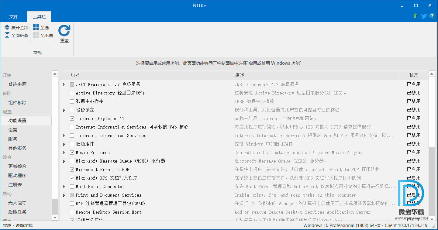The height and width of the screenshot is (230, 438).
Task: Expand Internet Information Services tree node
Action: (64, 136)
